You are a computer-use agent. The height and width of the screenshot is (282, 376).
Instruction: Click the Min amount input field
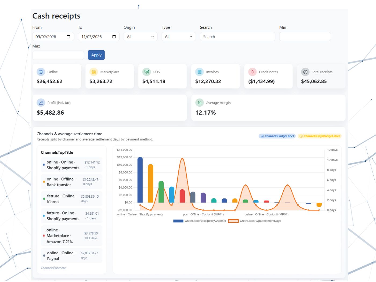[x=305, y=37]
